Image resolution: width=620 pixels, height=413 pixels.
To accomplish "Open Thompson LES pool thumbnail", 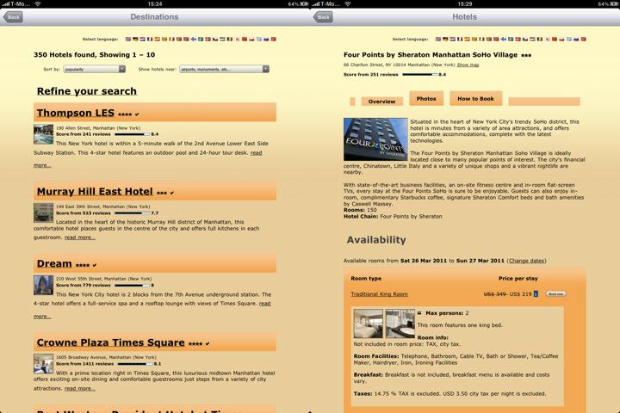I will 44,134.
